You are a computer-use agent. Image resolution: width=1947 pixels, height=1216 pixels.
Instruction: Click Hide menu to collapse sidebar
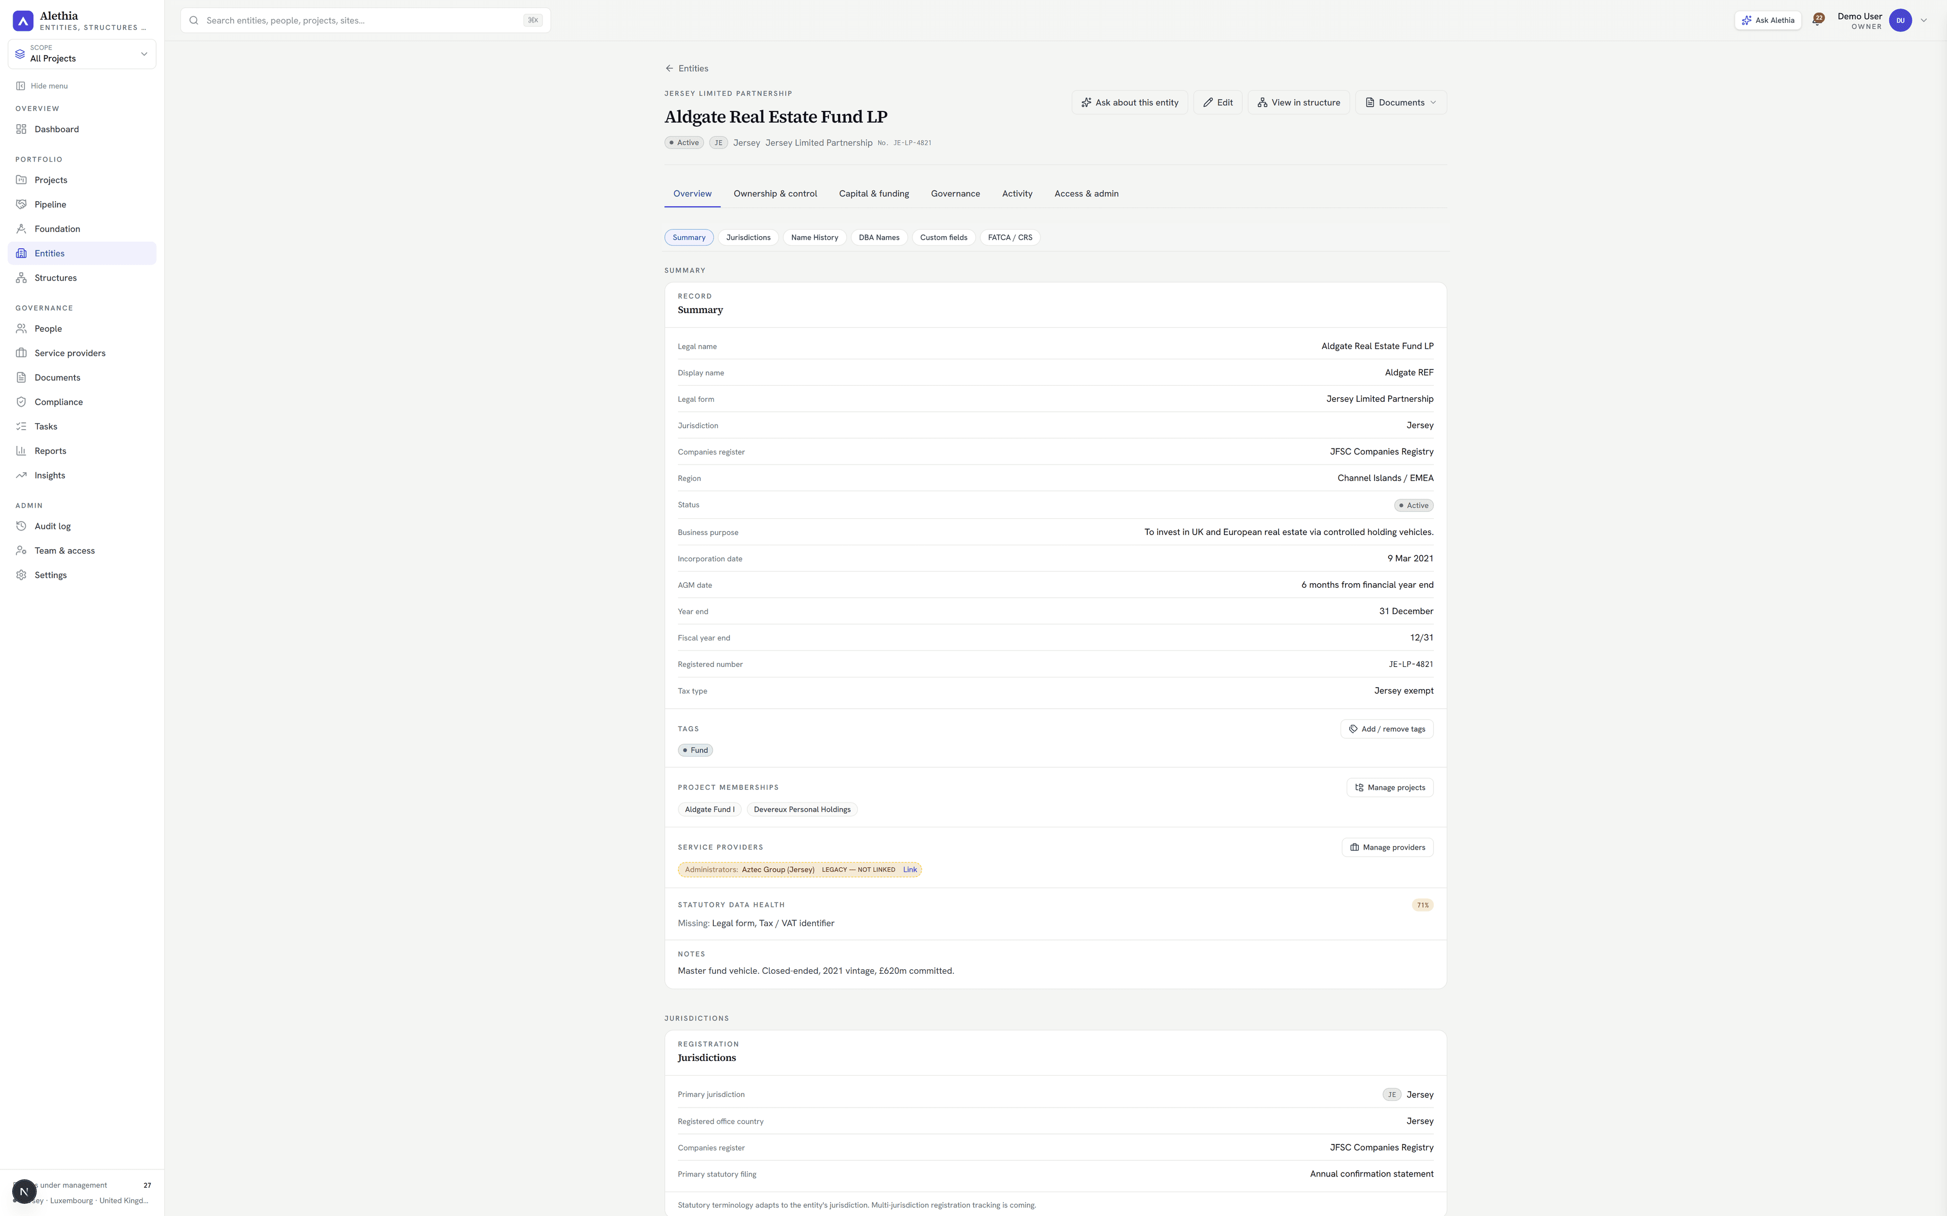[42, 86]
